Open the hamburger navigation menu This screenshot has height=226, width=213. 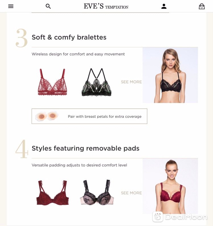pyautogui.click(x=11, y=6)
